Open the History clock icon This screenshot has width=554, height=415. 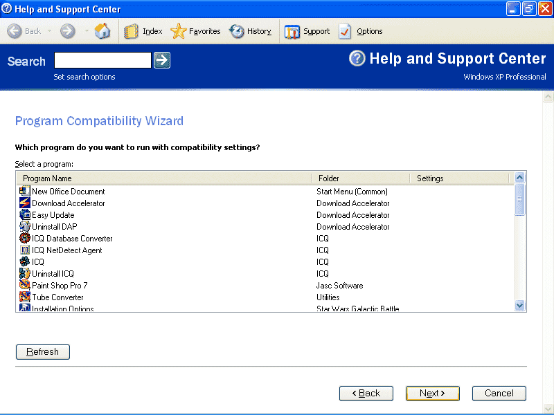coord(238,31)
